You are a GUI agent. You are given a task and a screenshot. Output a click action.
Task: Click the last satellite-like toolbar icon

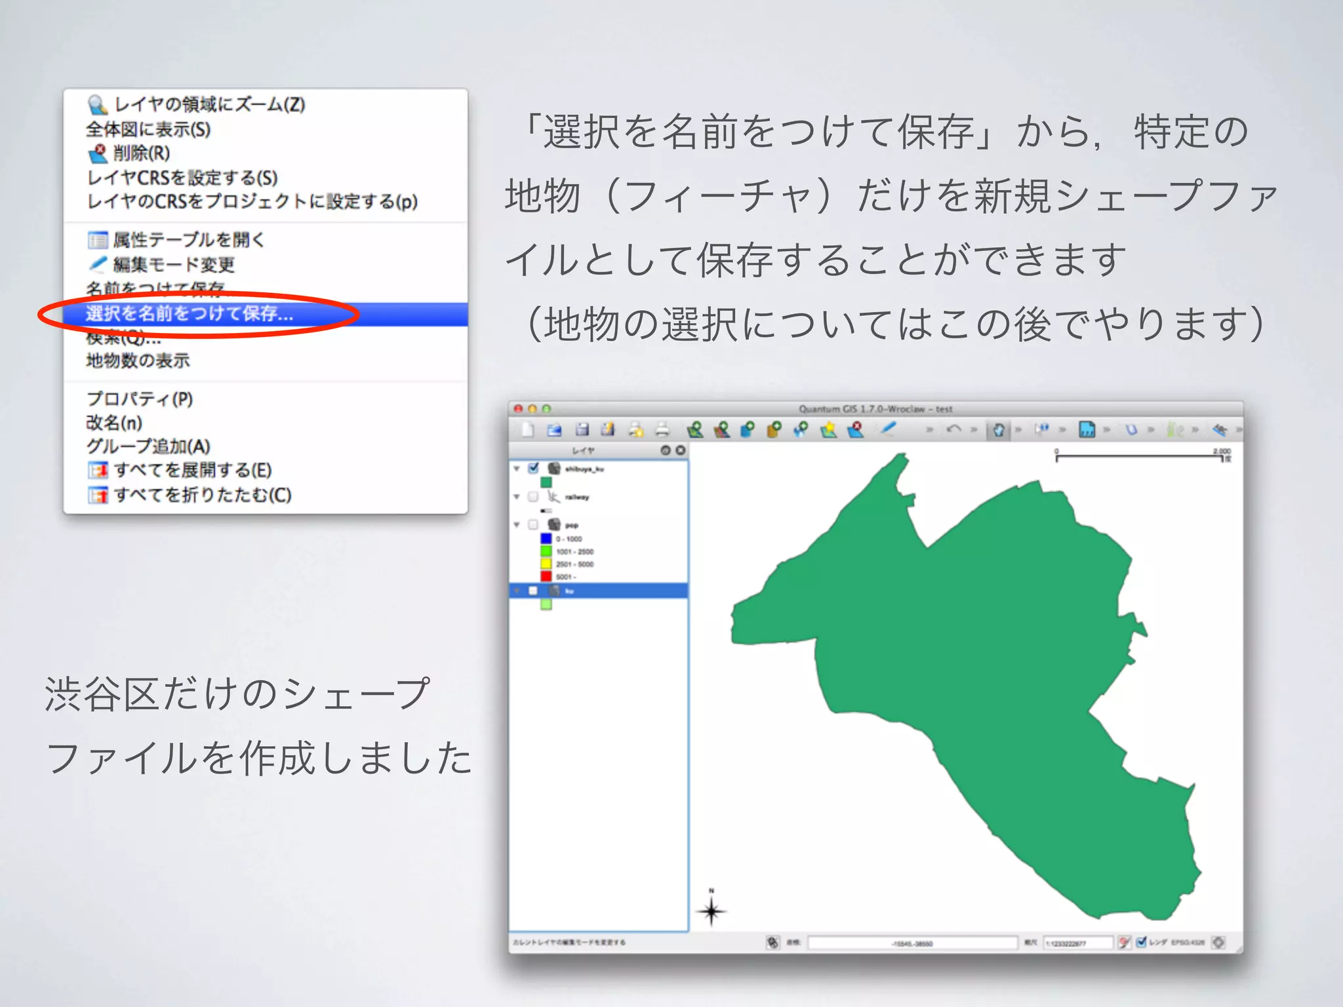coord(1219,430)
